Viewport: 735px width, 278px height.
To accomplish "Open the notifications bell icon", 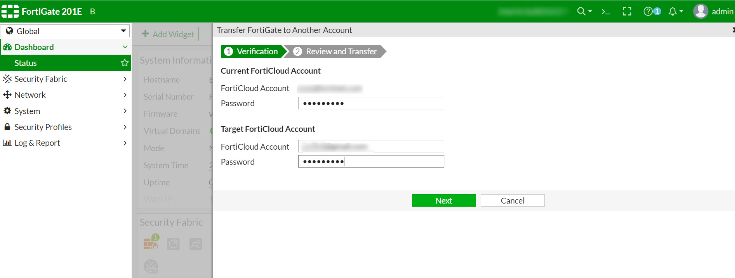I will 673,12.
